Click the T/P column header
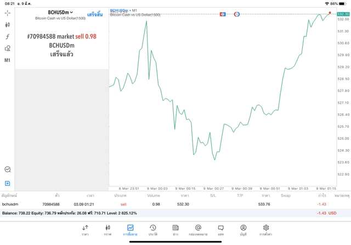Viewport: 351px width, 245px height. [240, 196]
